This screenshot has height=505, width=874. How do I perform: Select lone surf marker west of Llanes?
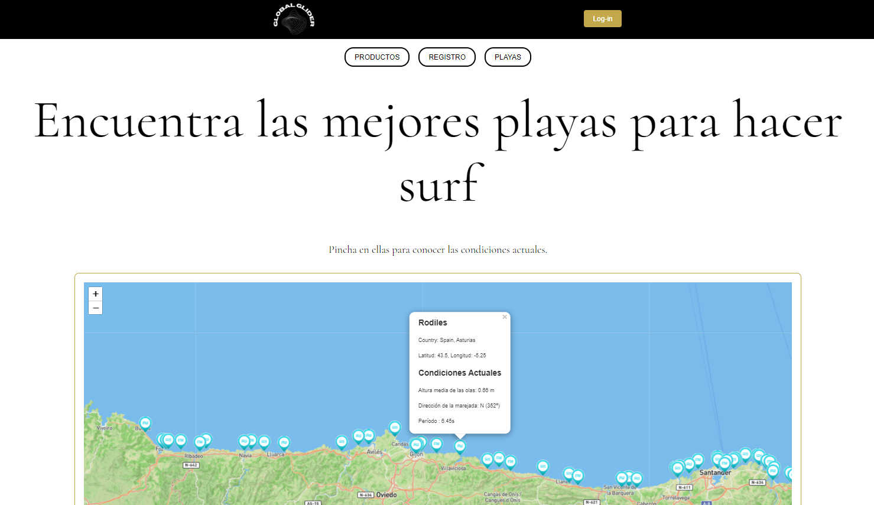542,467
